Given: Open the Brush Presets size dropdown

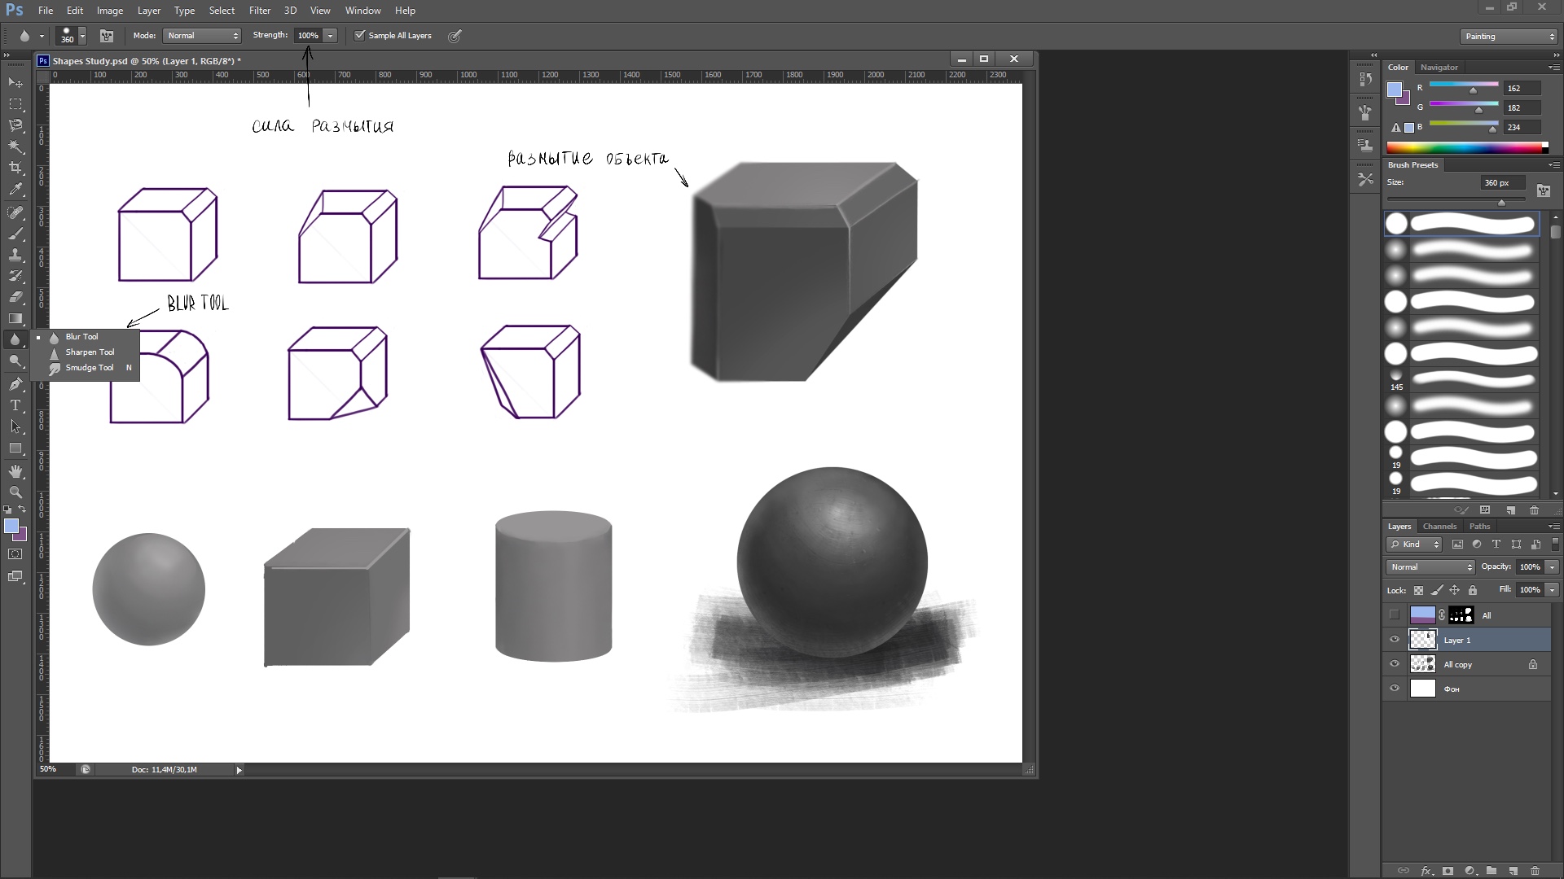Looking at the screenshot, I should [1497, 181].
